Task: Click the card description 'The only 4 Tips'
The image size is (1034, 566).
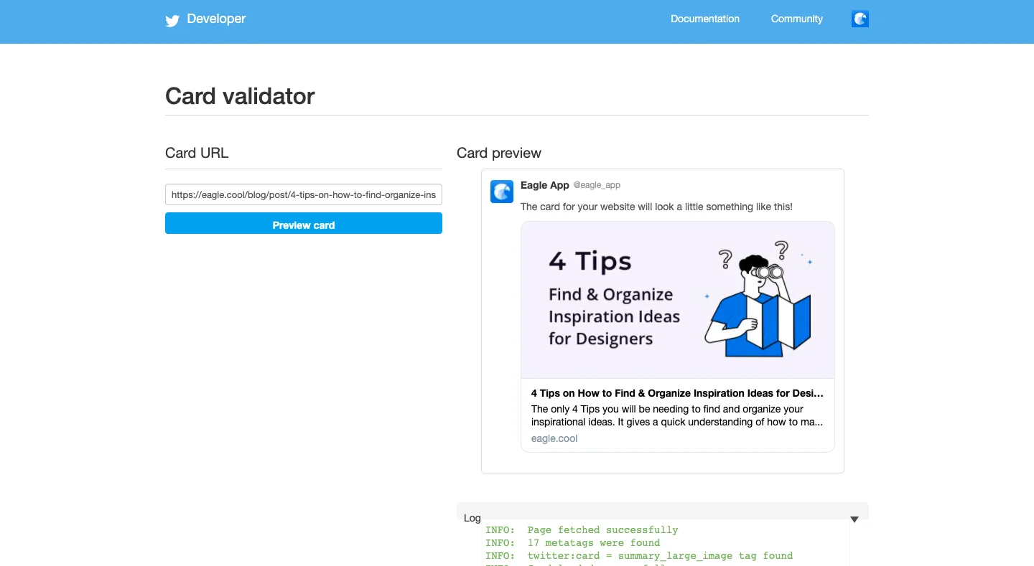Action: point(677,415)
